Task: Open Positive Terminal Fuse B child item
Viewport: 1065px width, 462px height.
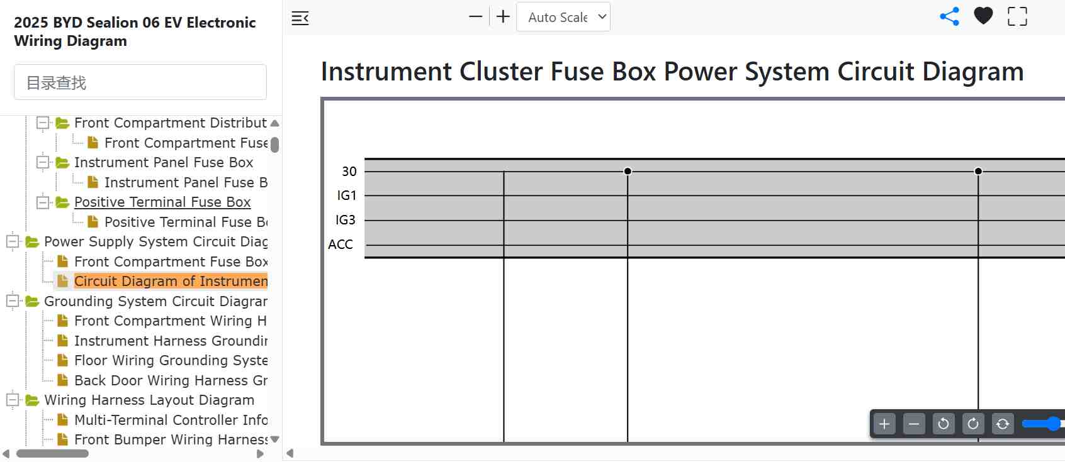Action: (186, 222)
